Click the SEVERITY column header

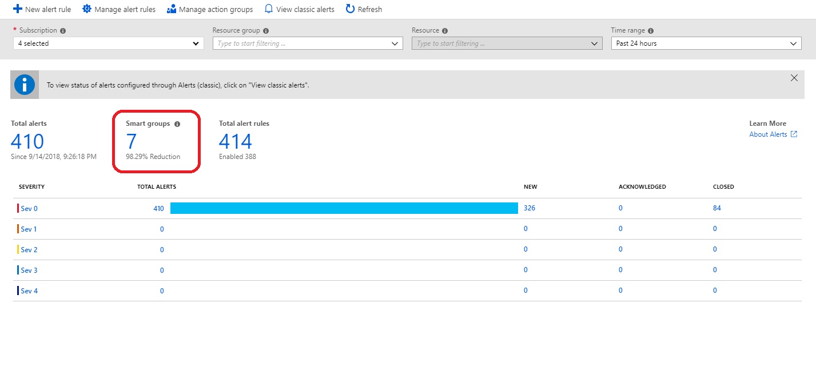pyautogui.click(x=31, y=187)
